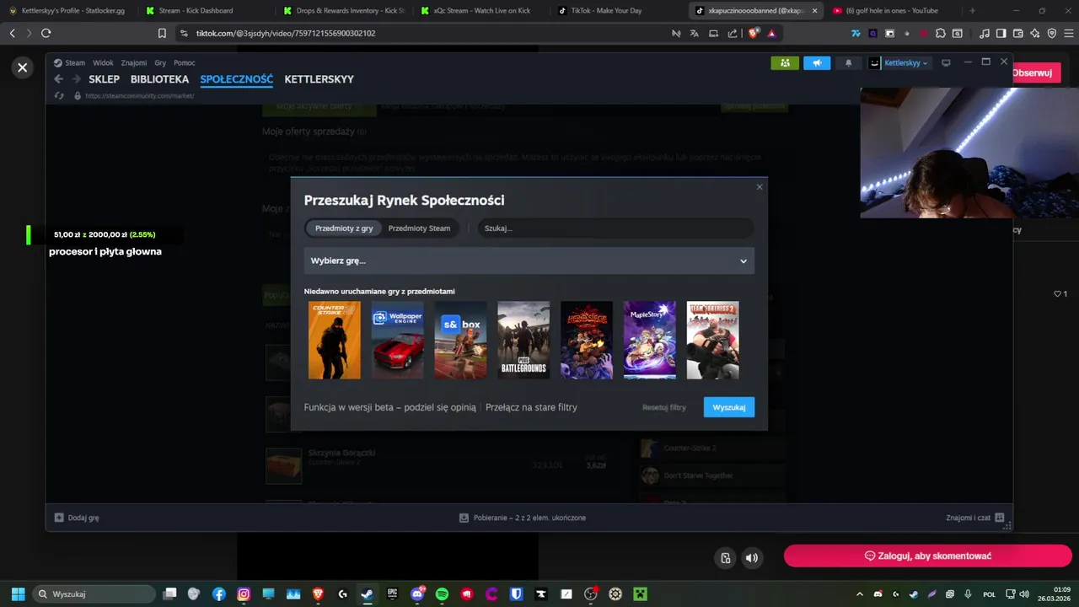Switch to the golf hole in ones YouTube tab

pos(890,11)
